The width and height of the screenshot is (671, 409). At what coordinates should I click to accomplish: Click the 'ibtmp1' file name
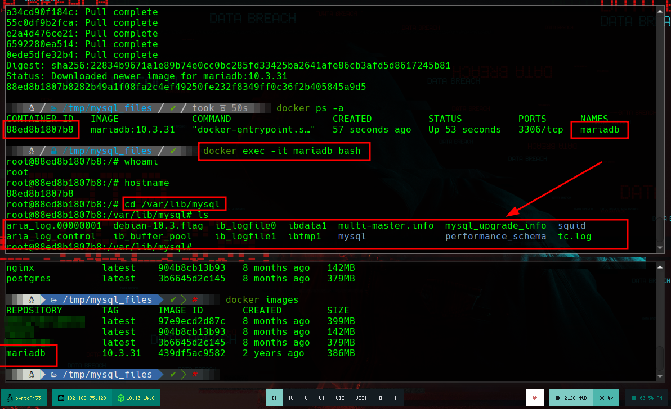(x=305, y=236)
